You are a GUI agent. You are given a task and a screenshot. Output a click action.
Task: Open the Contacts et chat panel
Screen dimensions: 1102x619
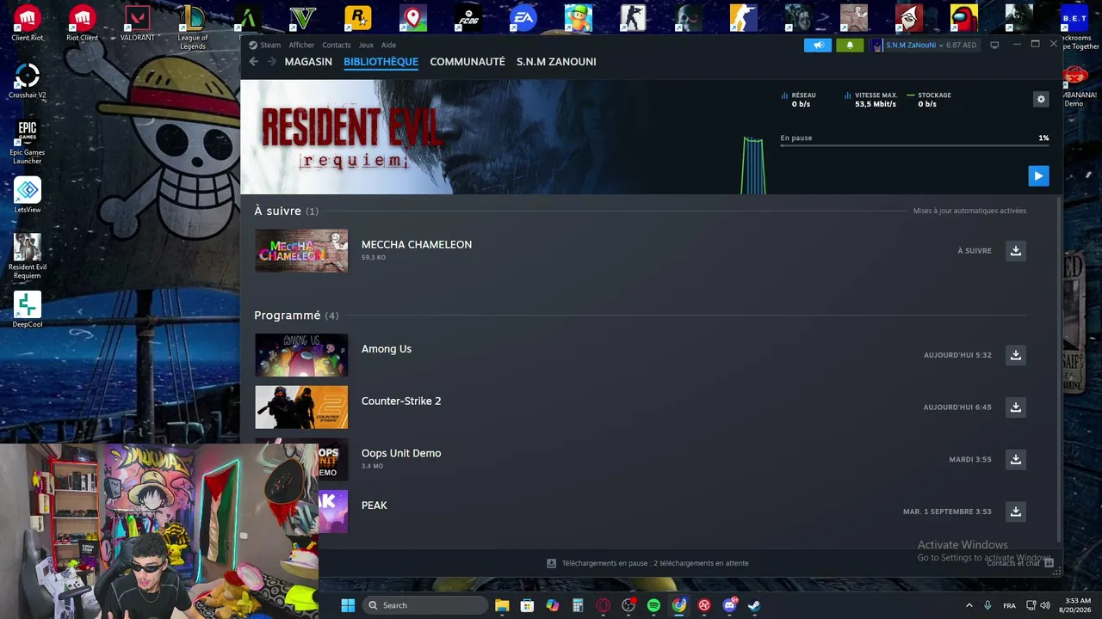1020,563
